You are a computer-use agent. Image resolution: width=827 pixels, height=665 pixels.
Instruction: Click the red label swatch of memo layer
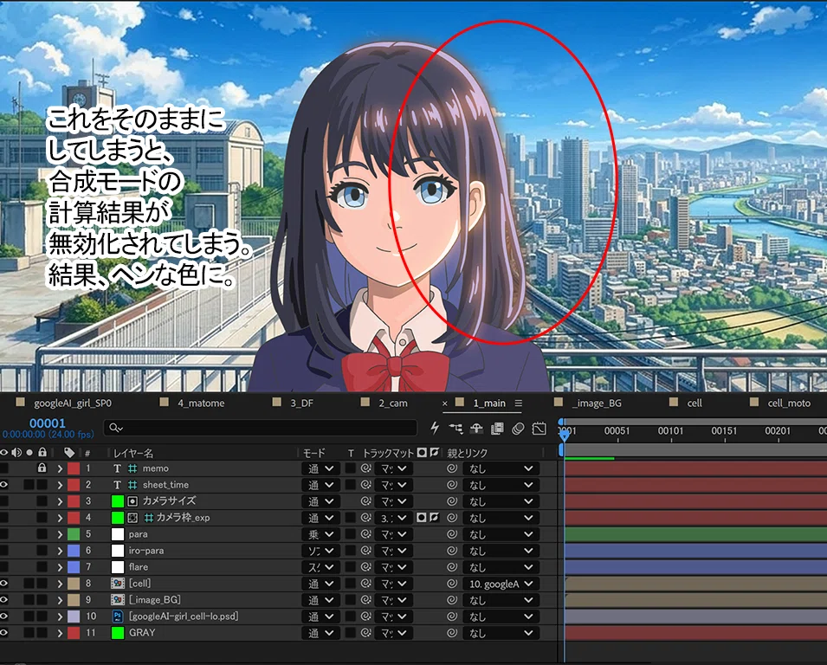coord(74,468)
